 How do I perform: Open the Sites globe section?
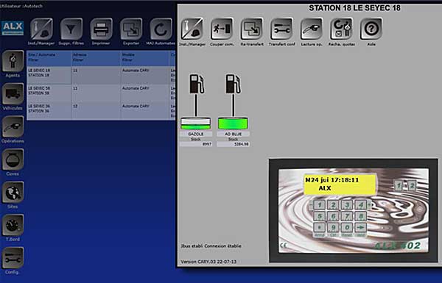coord(13,192)
